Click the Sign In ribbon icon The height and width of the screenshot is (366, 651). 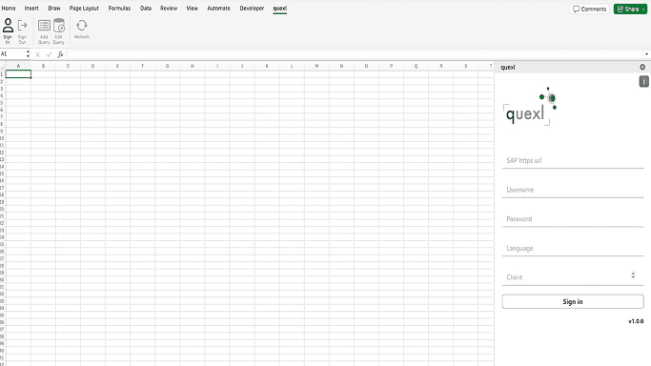tap(8, 31)
